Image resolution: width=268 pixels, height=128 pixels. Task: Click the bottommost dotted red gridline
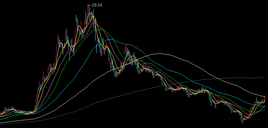coord(134,119)
